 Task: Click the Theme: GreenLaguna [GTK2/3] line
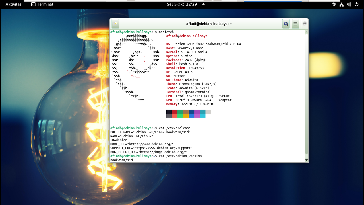click(191, 84)
